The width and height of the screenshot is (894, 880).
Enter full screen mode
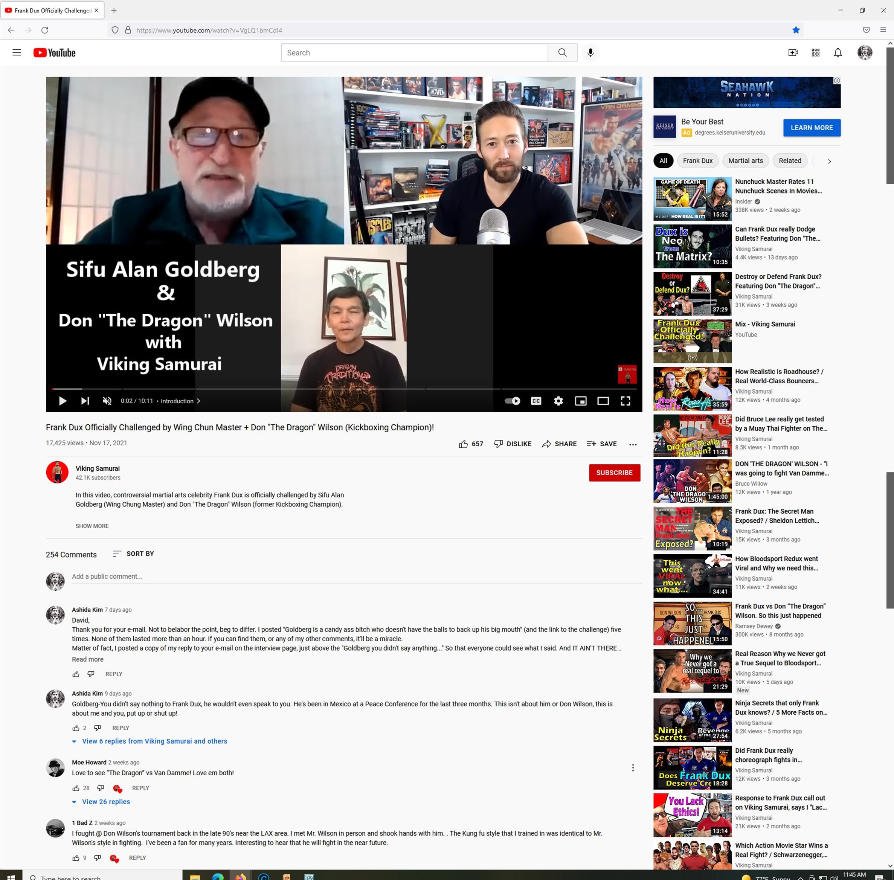coord(625,401)
